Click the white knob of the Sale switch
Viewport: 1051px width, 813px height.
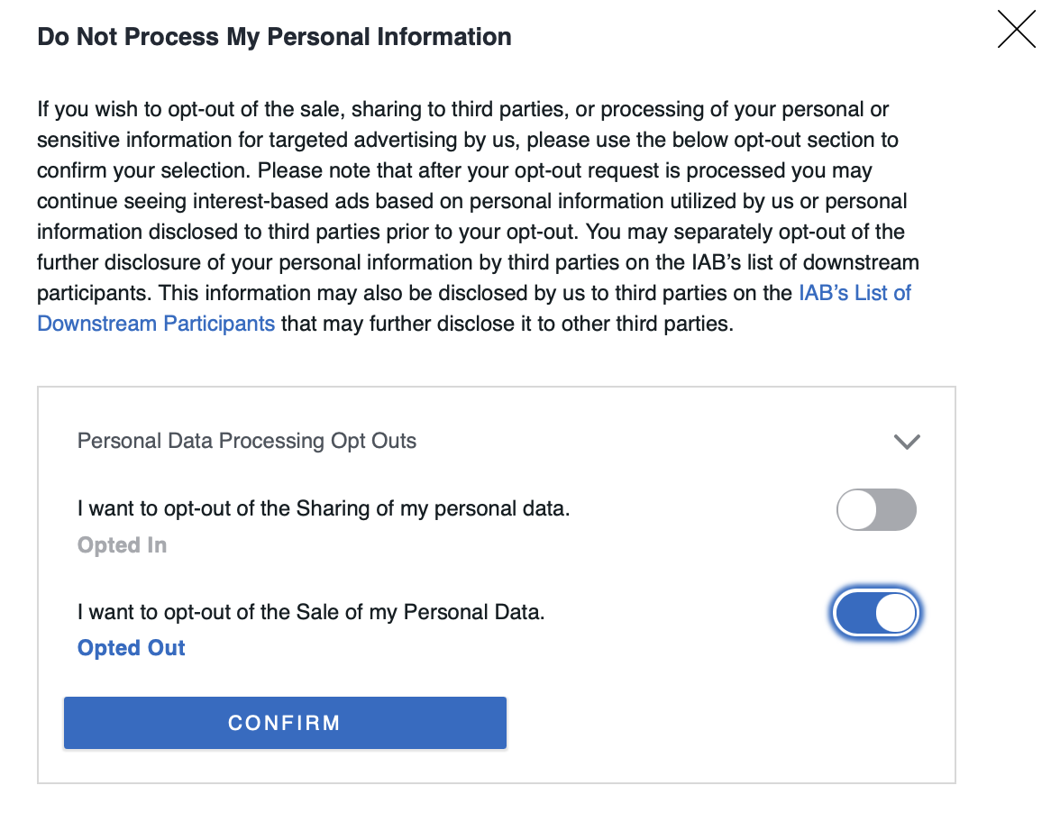[896, 614]
